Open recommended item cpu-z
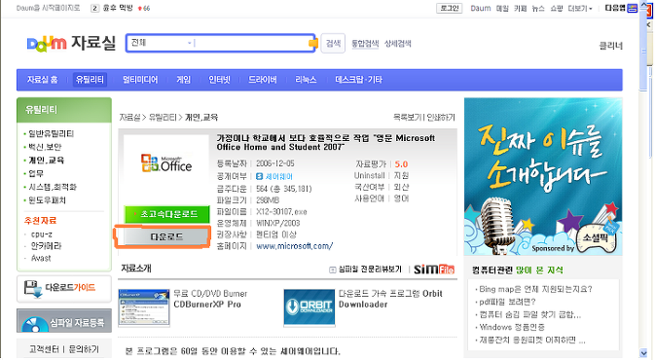Image resolution: width=655 pixels, height=360 pixels. point(41,234)
